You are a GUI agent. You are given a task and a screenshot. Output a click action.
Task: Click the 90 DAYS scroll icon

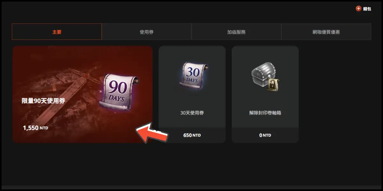[x=118, y=91]
